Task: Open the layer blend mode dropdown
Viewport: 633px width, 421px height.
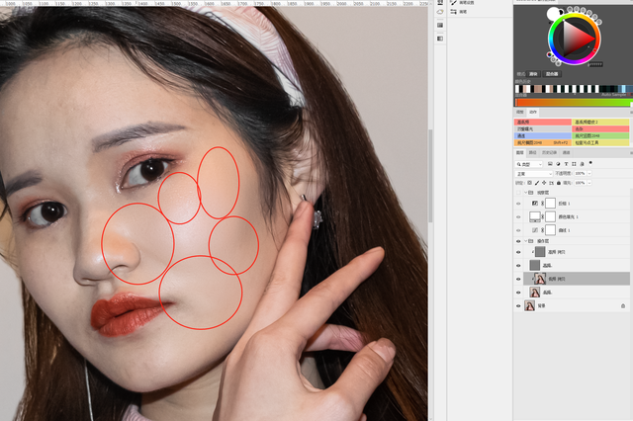Action: pos(534,173)
